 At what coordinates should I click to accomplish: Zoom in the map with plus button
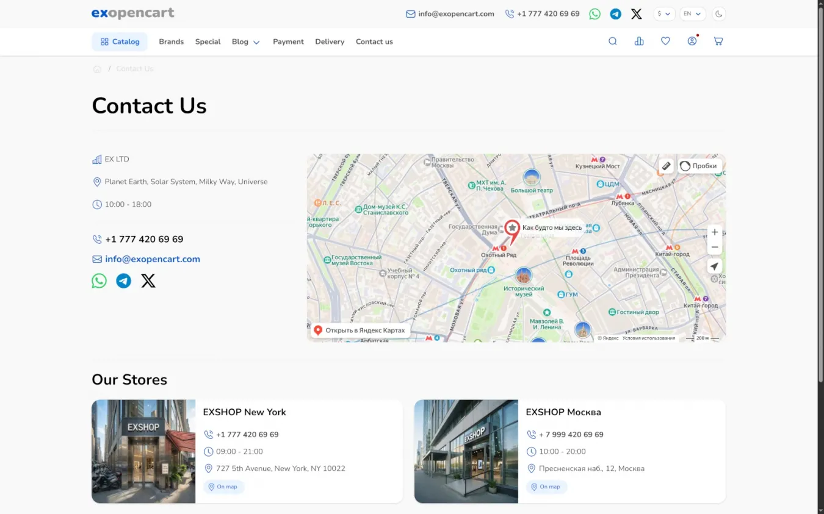[x=714, y=232]
